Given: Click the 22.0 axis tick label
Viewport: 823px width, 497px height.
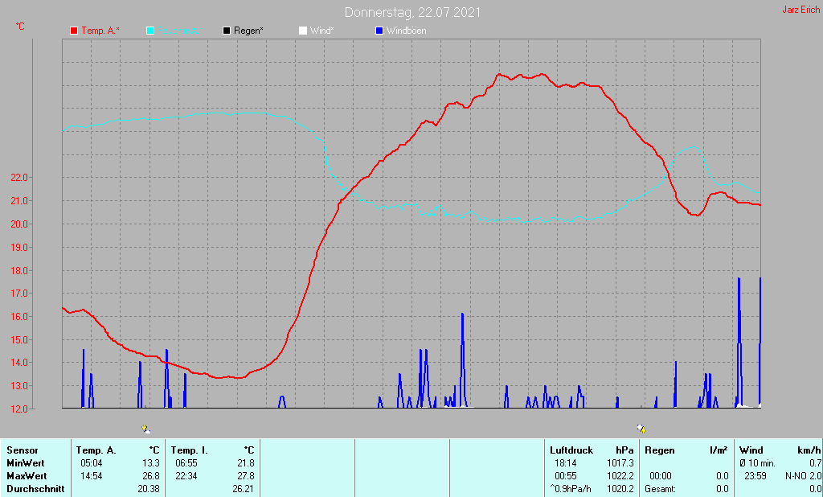Looking at the screenshot, I should coord(19,178).
